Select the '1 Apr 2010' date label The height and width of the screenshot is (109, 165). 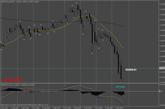tap(119, 108)
